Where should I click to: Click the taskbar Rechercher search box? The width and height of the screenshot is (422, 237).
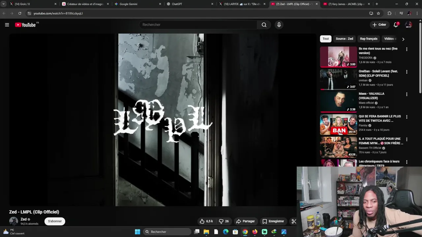coord(167,232)
